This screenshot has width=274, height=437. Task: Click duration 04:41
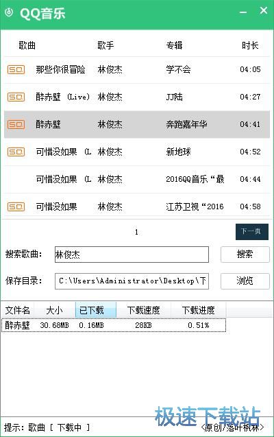[x=250, y=124]
